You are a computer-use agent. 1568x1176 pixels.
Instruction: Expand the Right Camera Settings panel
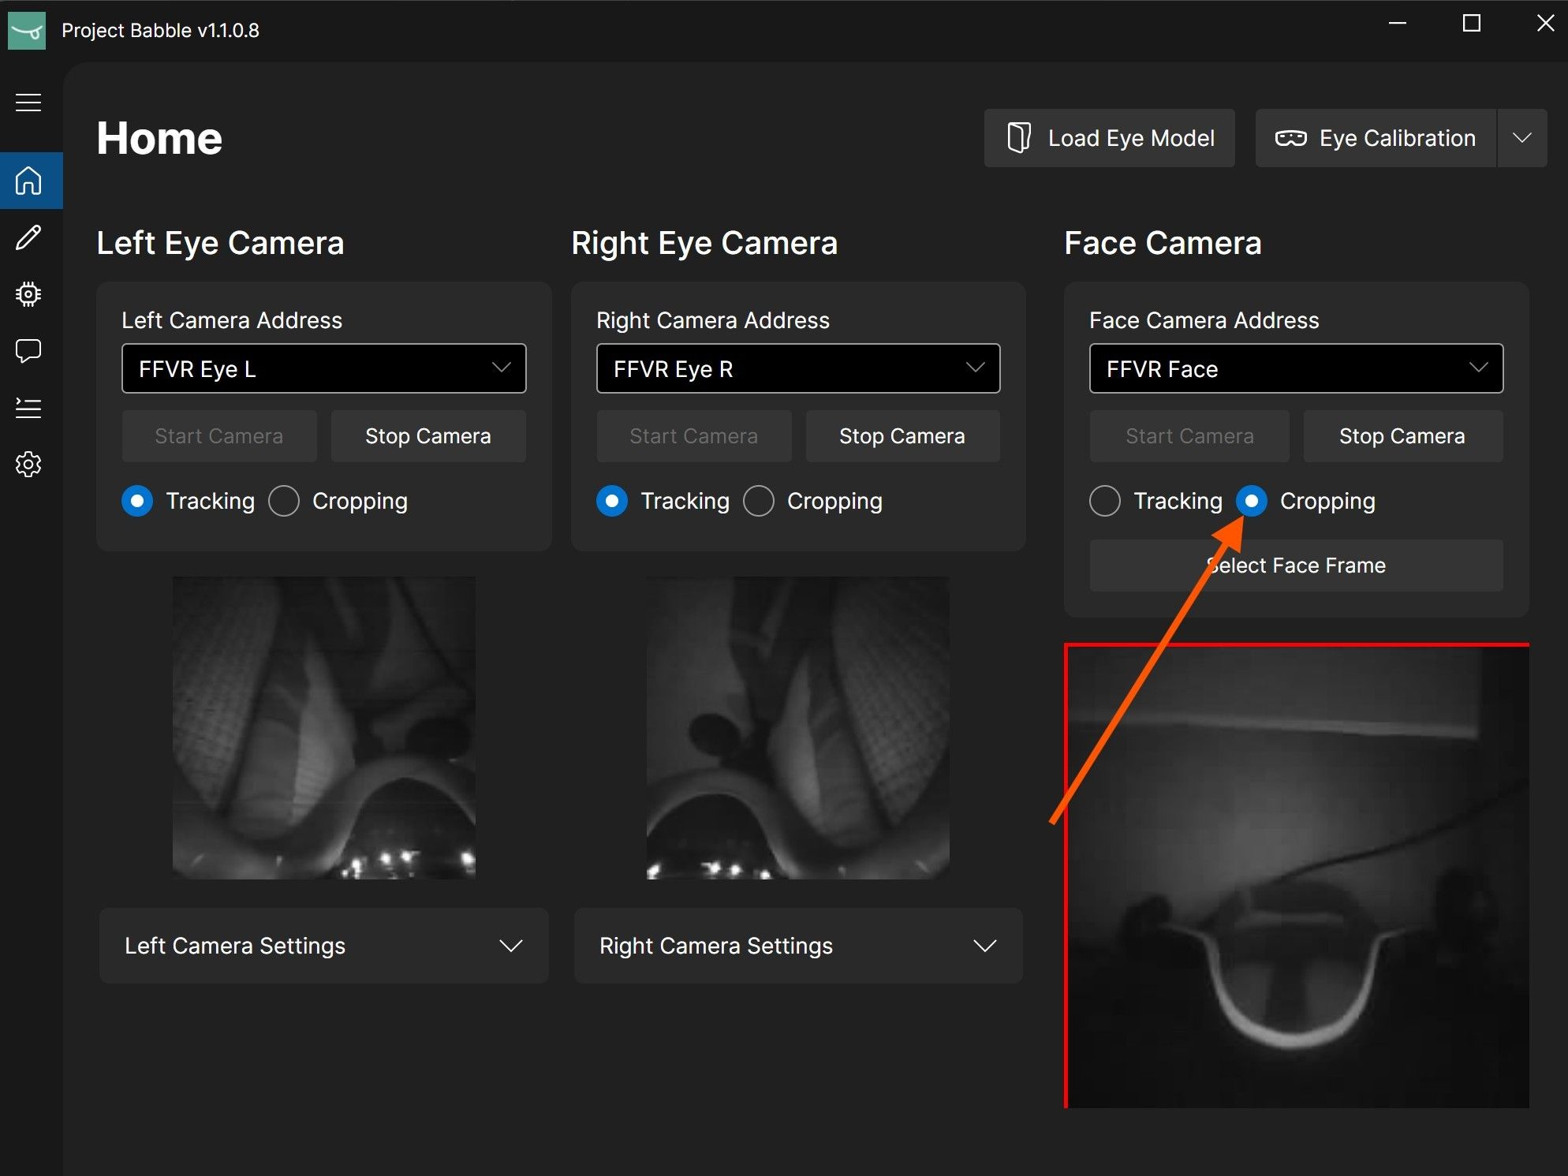(797, 946)
